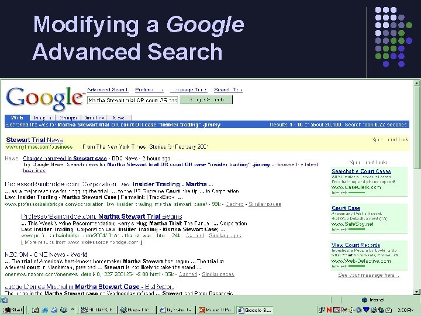Click the Google Search button
The image size is (421, 316).
(x=206, y=100)
